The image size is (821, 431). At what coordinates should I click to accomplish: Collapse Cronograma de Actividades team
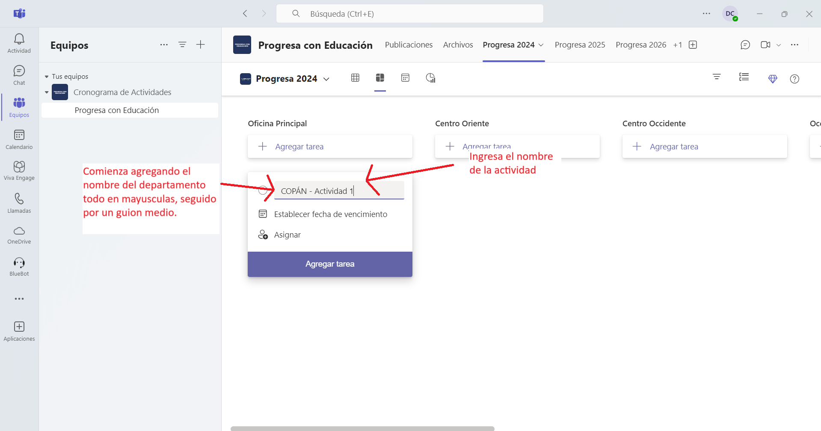point(47,92)
